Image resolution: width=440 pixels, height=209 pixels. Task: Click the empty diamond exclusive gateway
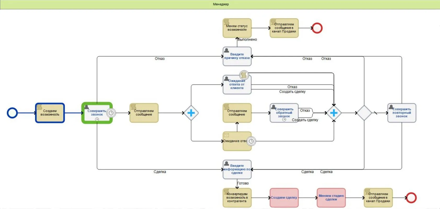(x=364, y=113)
